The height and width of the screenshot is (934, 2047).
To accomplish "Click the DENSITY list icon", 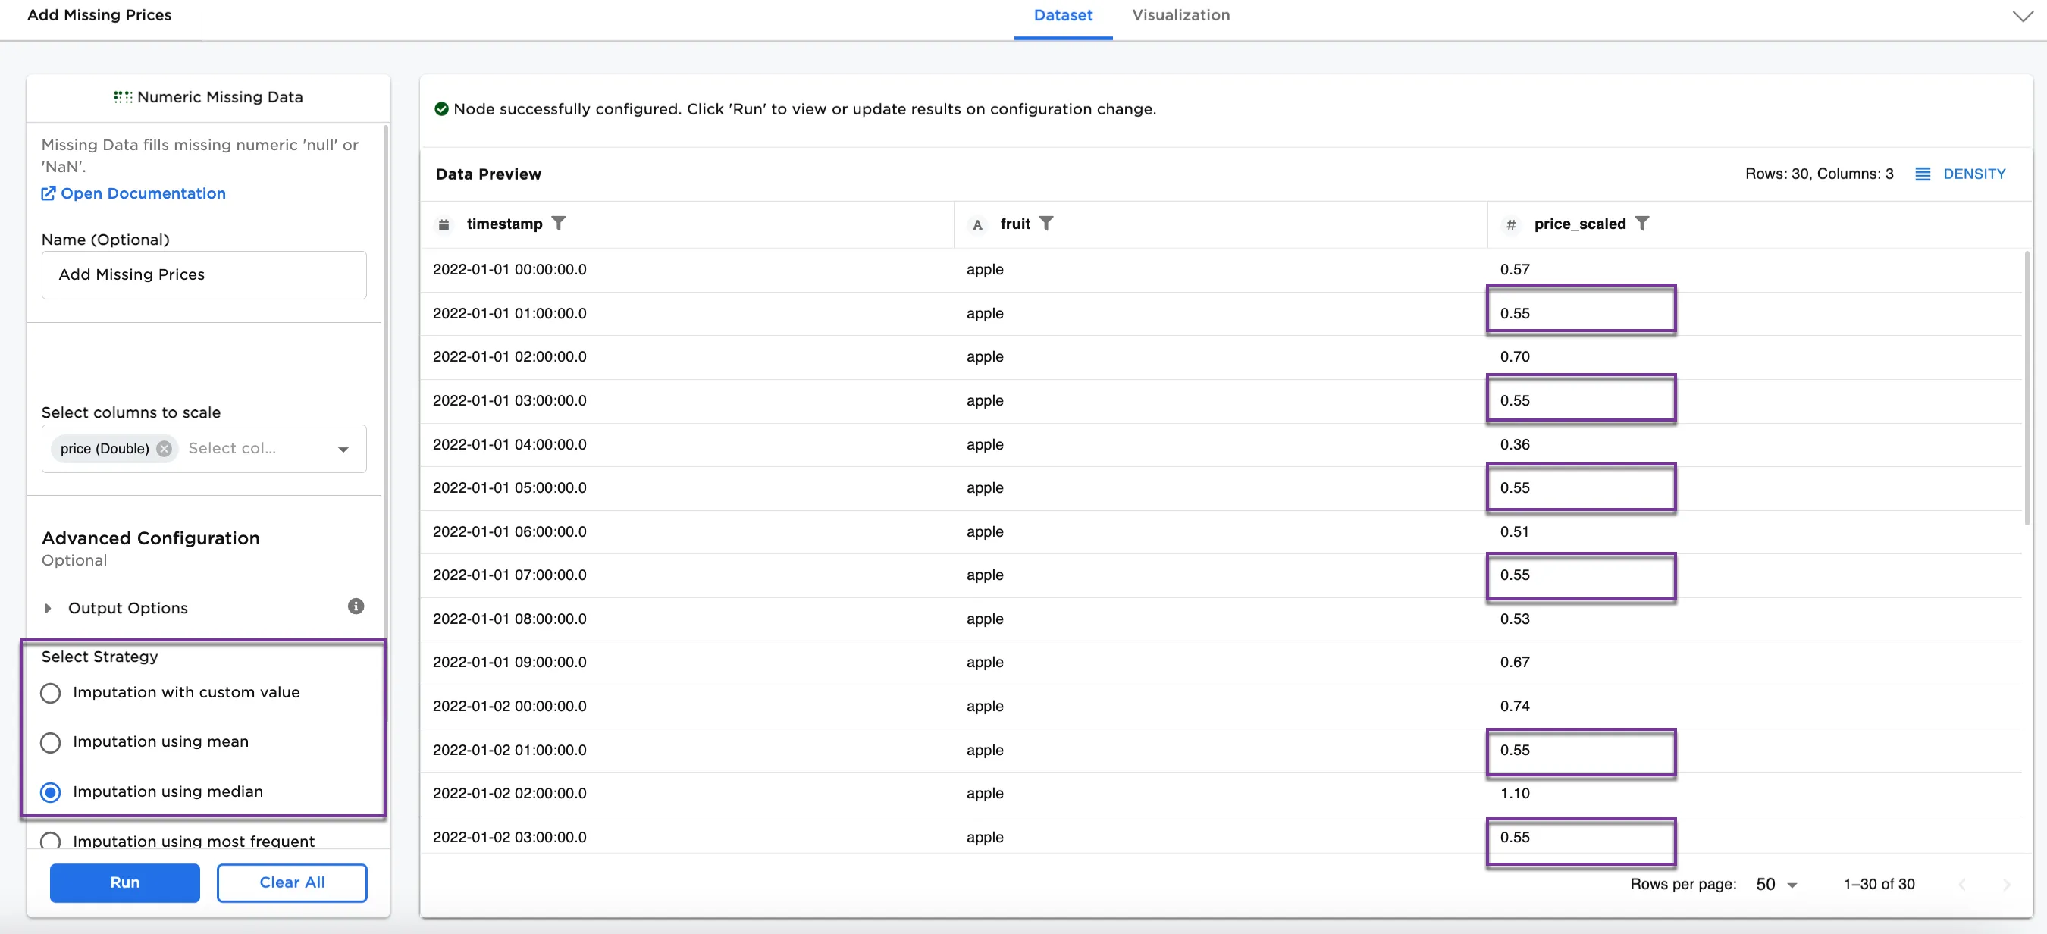I will (1922, 174).
